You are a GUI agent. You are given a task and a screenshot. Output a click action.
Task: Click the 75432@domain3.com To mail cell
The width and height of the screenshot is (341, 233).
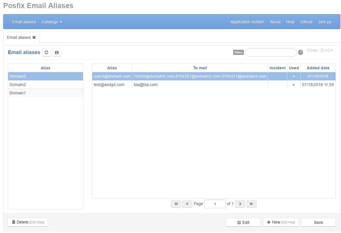pyautogui.click(x=200, y=76)
